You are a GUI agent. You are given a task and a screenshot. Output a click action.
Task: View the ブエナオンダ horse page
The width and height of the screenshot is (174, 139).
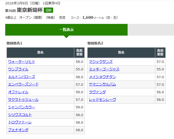pos(18,130)
